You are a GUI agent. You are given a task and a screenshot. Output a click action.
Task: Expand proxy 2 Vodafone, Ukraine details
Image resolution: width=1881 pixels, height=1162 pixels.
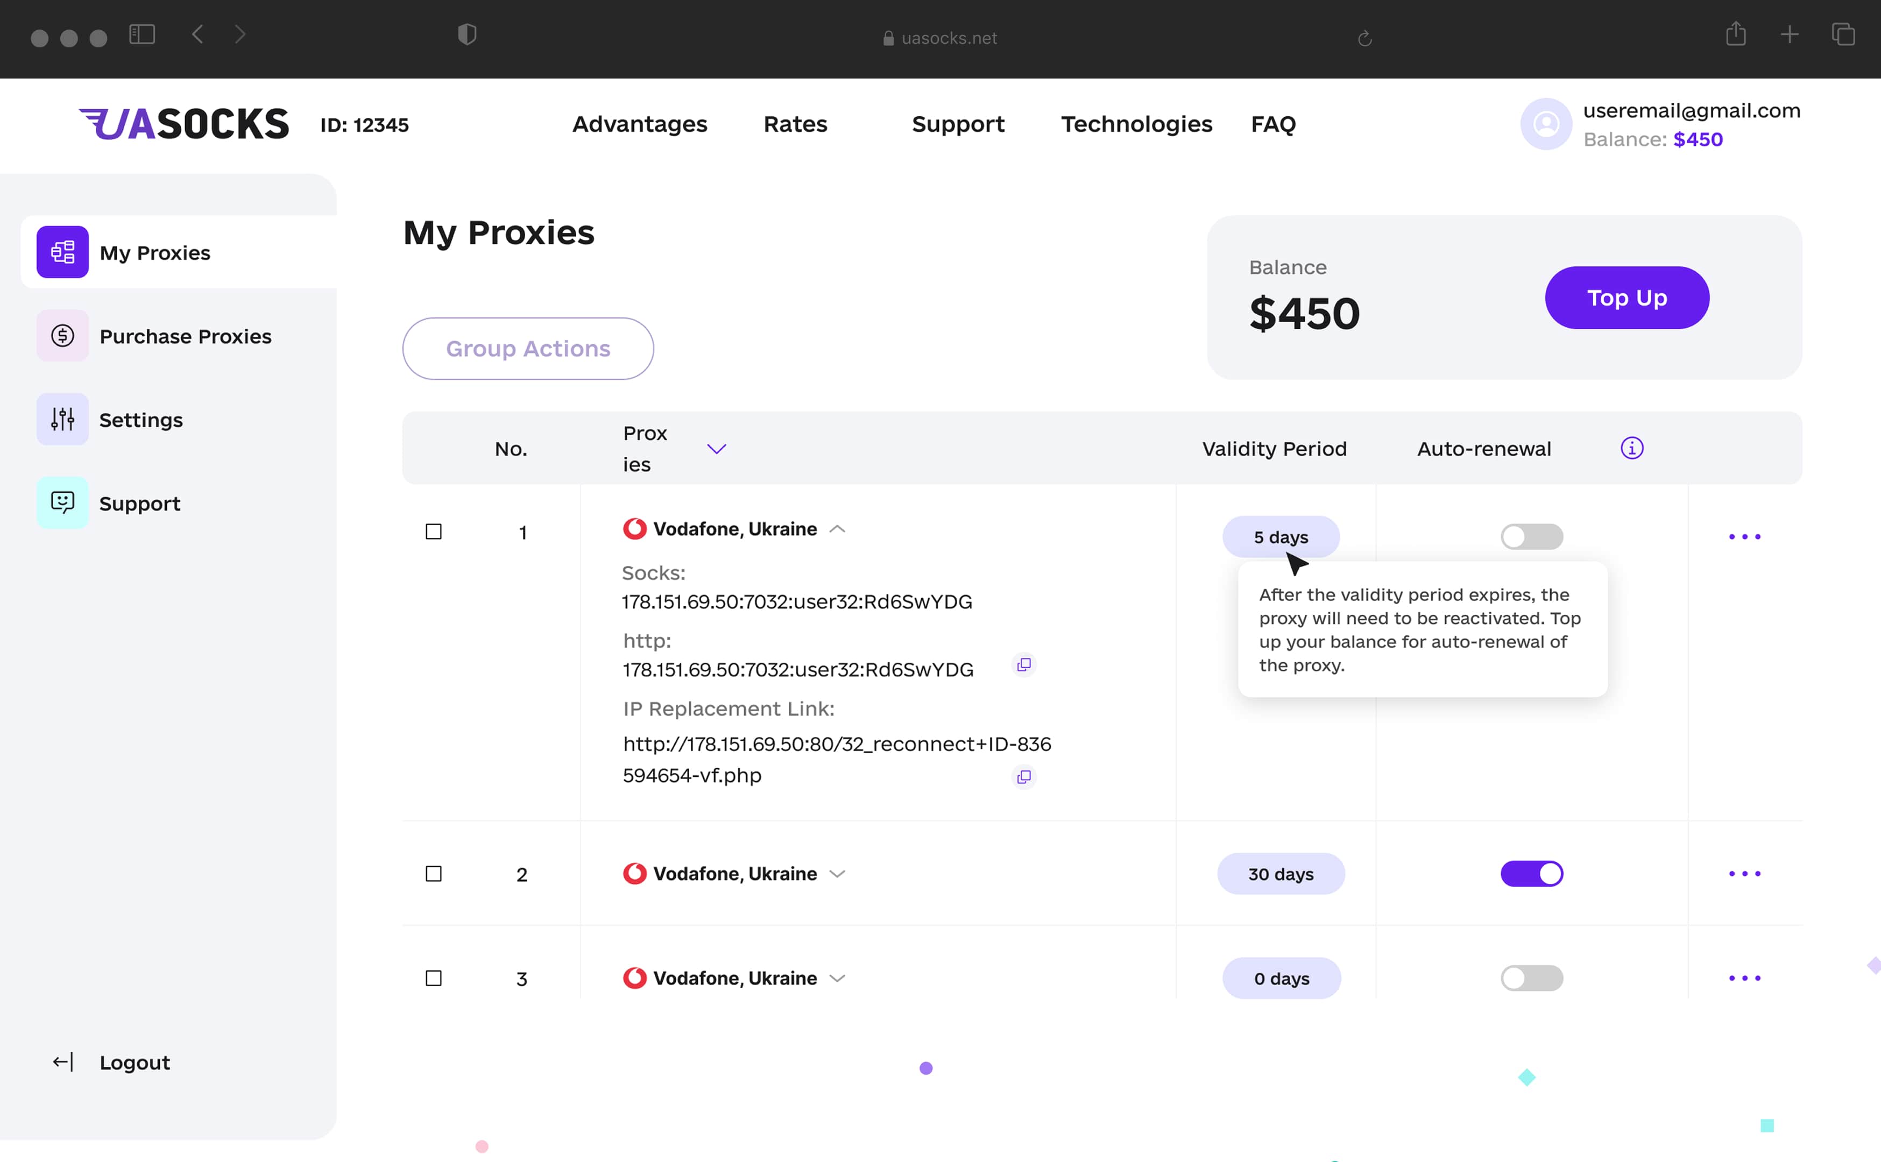(x=838, y=874)
